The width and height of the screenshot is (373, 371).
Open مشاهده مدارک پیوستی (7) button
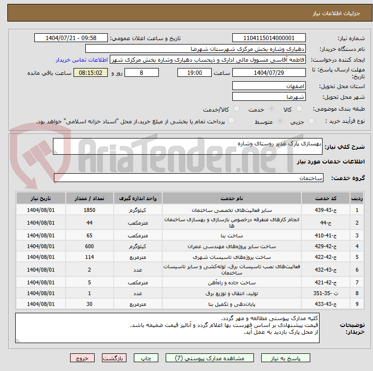tap(210, 358)
